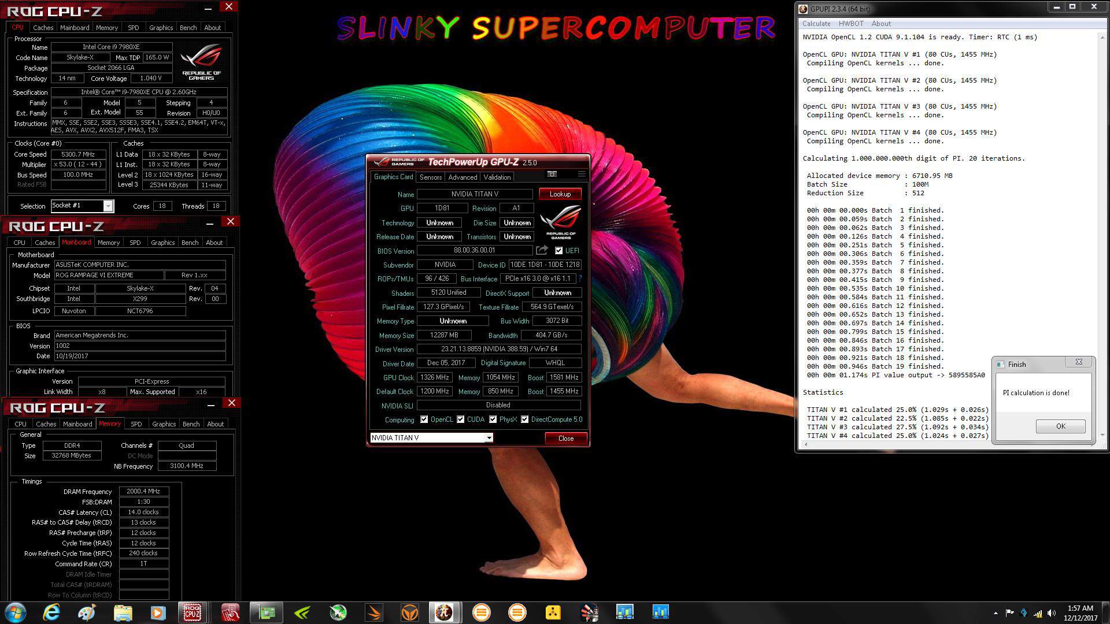Open the network signal tray icon
This screenshot has height=624, width=1110.
coord(1038,613)
